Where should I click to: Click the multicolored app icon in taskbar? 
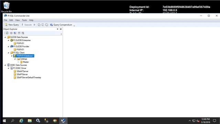55,121
